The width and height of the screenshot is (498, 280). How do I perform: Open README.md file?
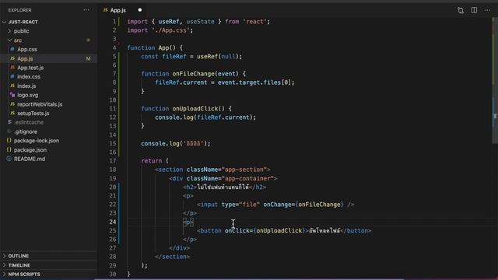(x=30, y=159)
